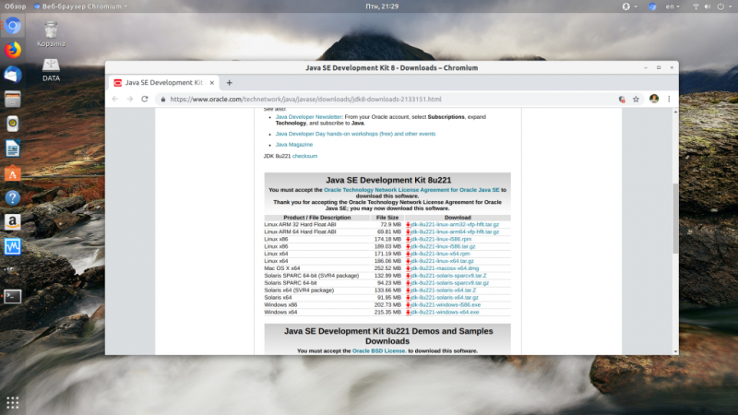Open the Java Developer Newsletter link
738x415 pixels.
[309, 117]
